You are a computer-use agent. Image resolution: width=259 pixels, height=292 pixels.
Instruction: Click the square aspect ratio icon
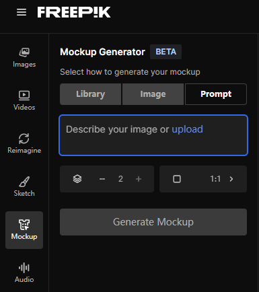(x=177, y=179)
